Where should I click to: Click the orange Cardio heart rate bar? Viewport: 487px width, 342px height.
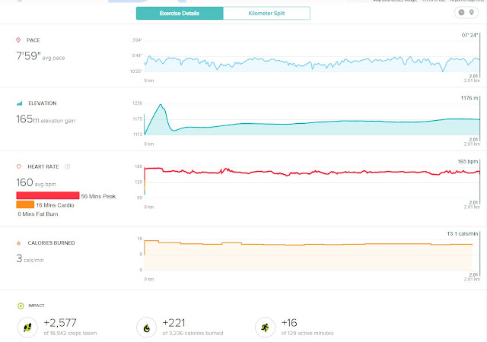click(25, 204)
